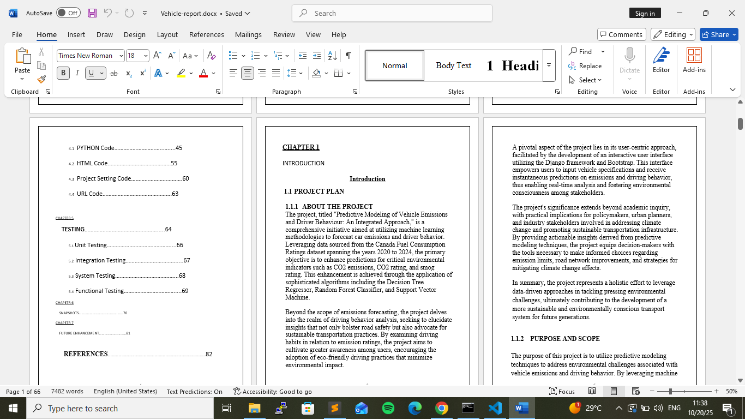Toggle Bold formatting button
The height and width of the screenshot is (419, 745).
63,73
